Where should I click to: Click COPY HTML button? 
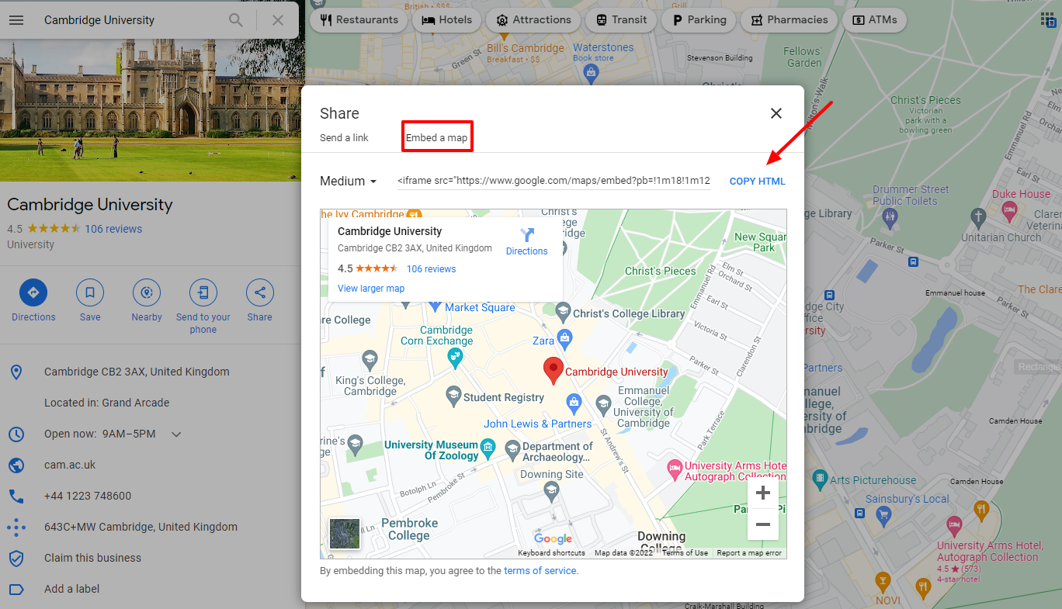pyautogui.click(x=758, y=182)
